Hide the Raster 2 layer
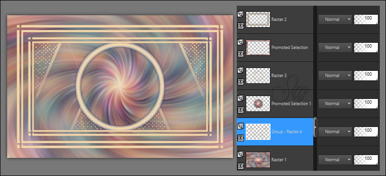Screen dimensions: 386x176 point(241,25)
